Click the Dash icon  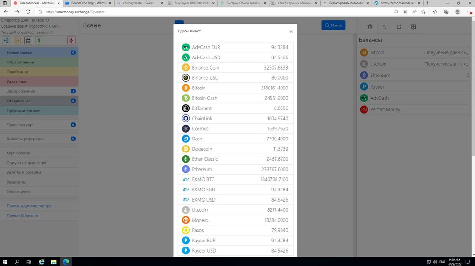coord(186,139)
